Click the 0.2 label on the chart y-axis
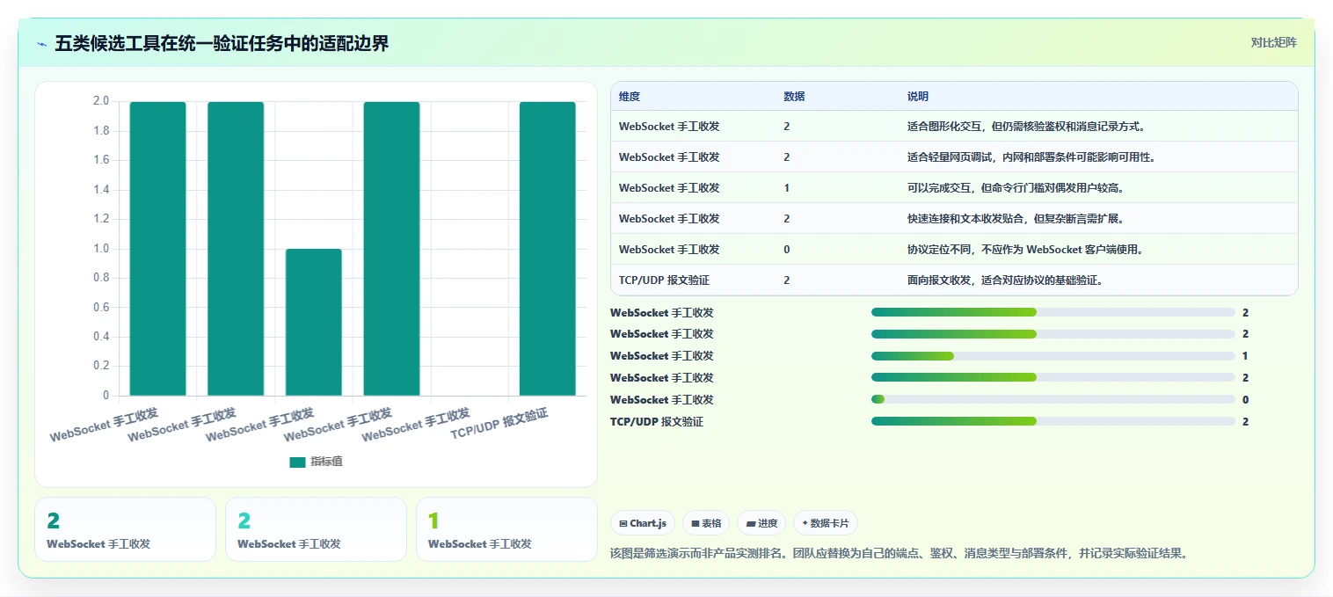 (x=100, y=366)
